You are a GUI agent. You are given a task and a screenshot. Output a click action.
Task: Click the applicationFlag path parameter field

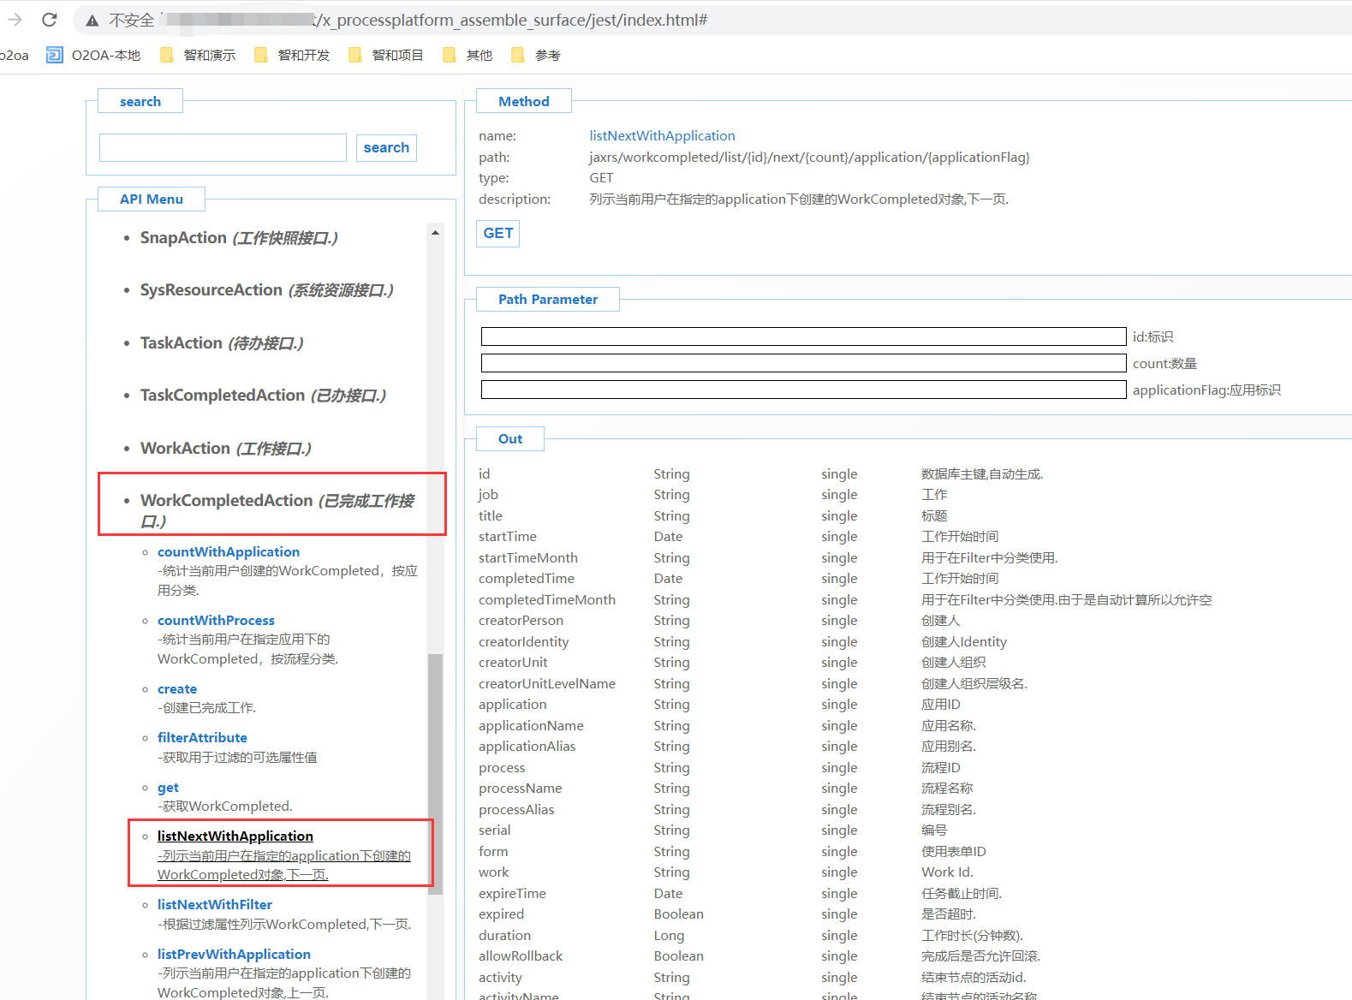[802, 390]
